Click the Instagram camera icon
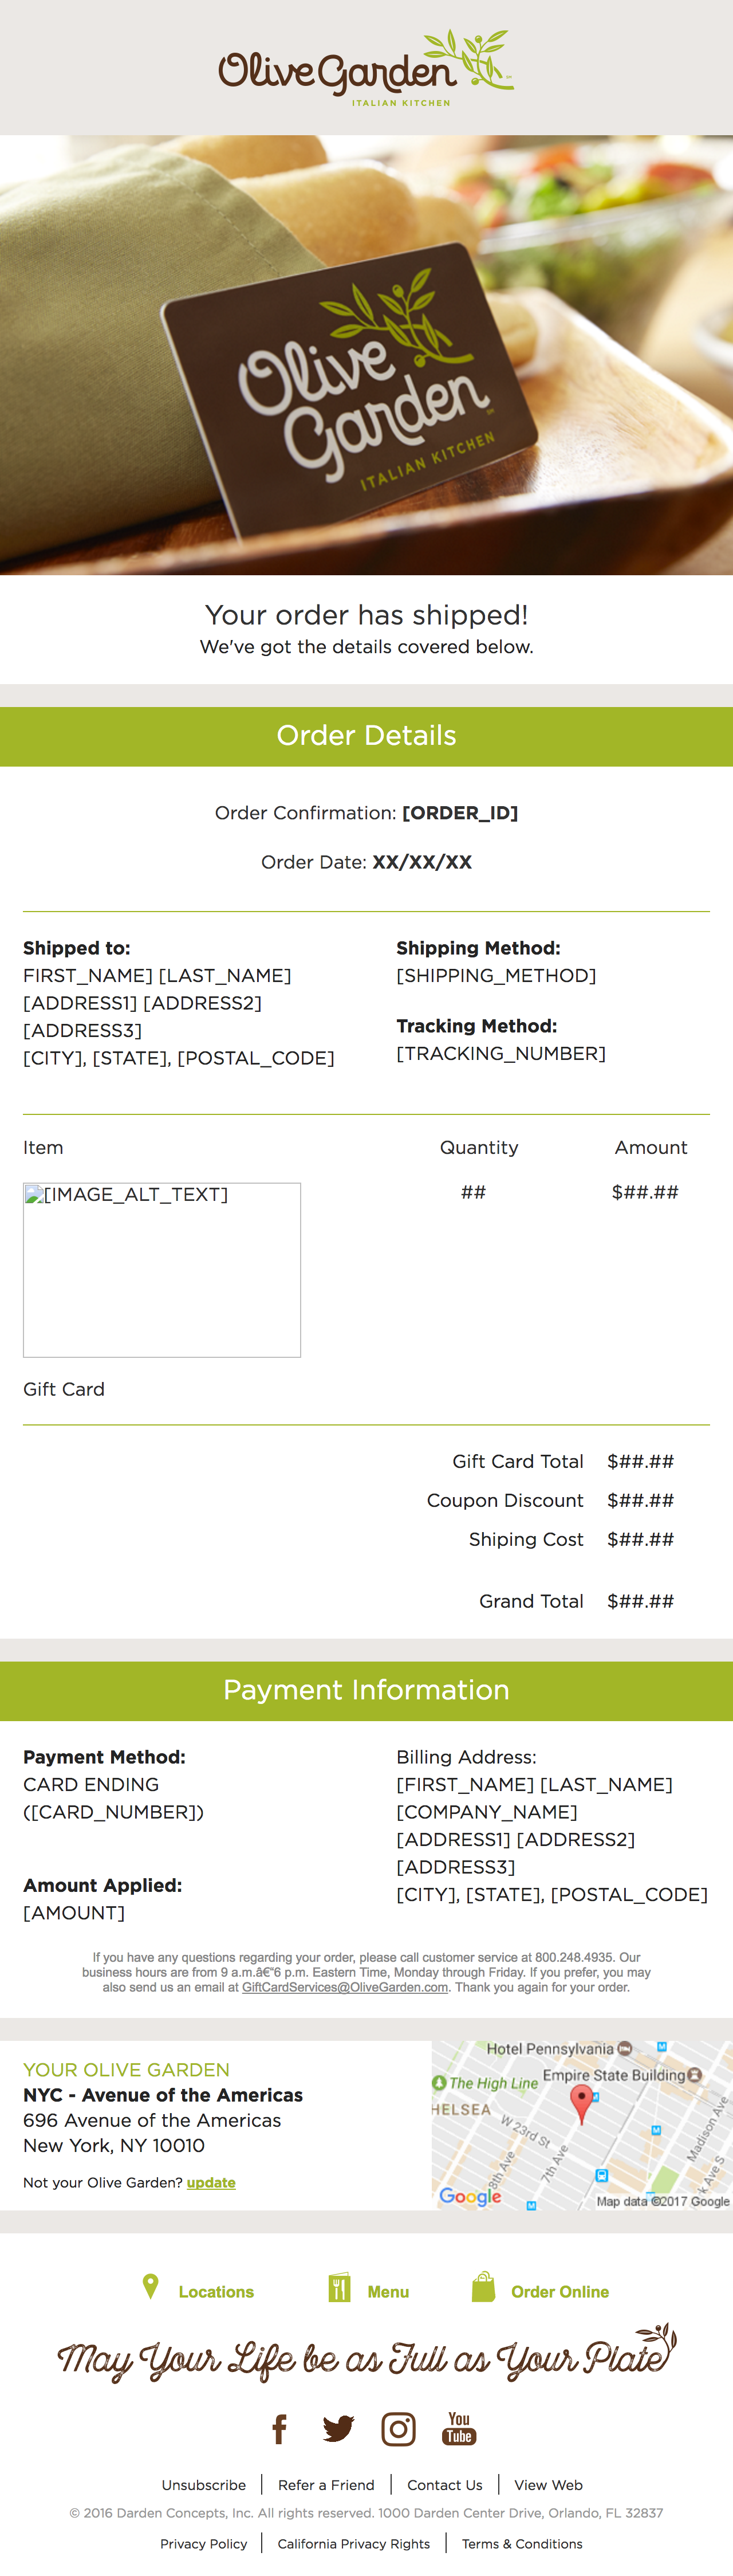 [398, 2428]
